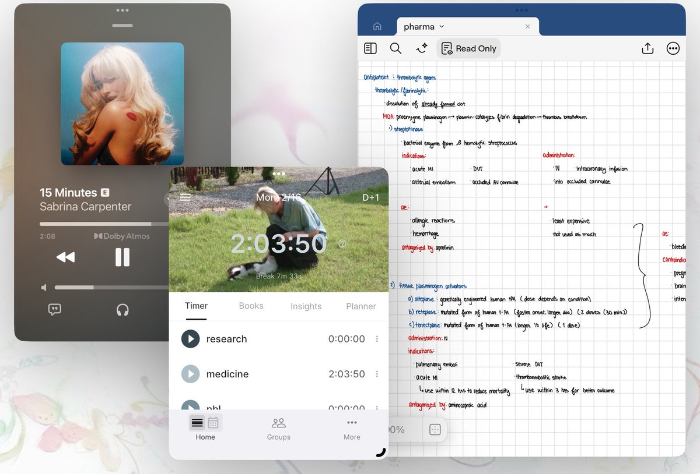Screen dimensions: 700x474
Task: Click the medicine subject name
Action: pos(228,374)
